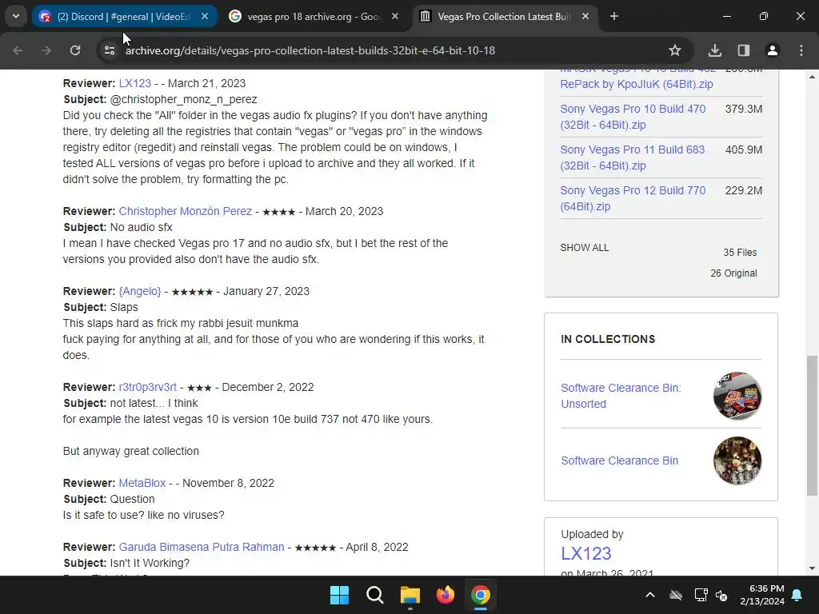Click the '229.2M' file size
Screen dimensions: 819x614
(743, 190)
